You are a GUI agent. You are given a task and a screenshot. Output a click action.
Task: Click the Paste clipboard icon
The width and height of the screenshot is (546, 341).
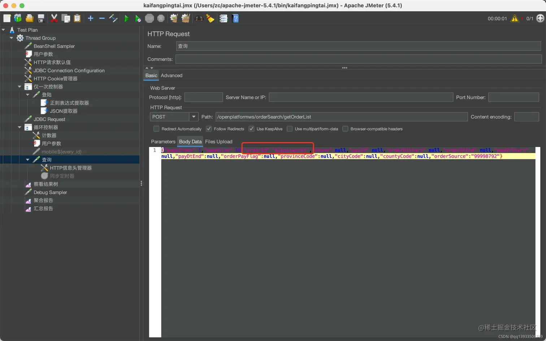click(77, 18)
